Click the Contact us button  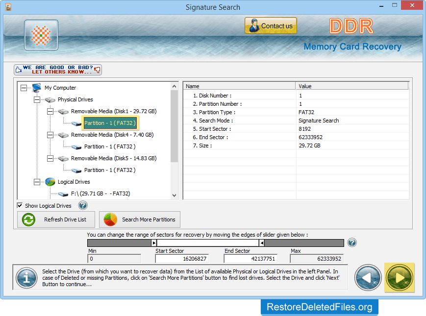coord(271,26)
